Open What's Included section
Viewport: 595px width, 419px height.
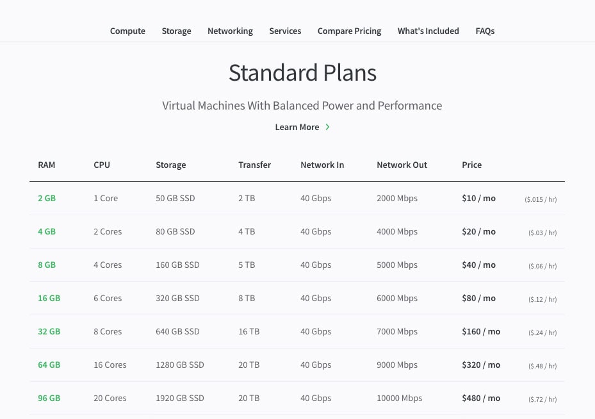coord(428,31)
